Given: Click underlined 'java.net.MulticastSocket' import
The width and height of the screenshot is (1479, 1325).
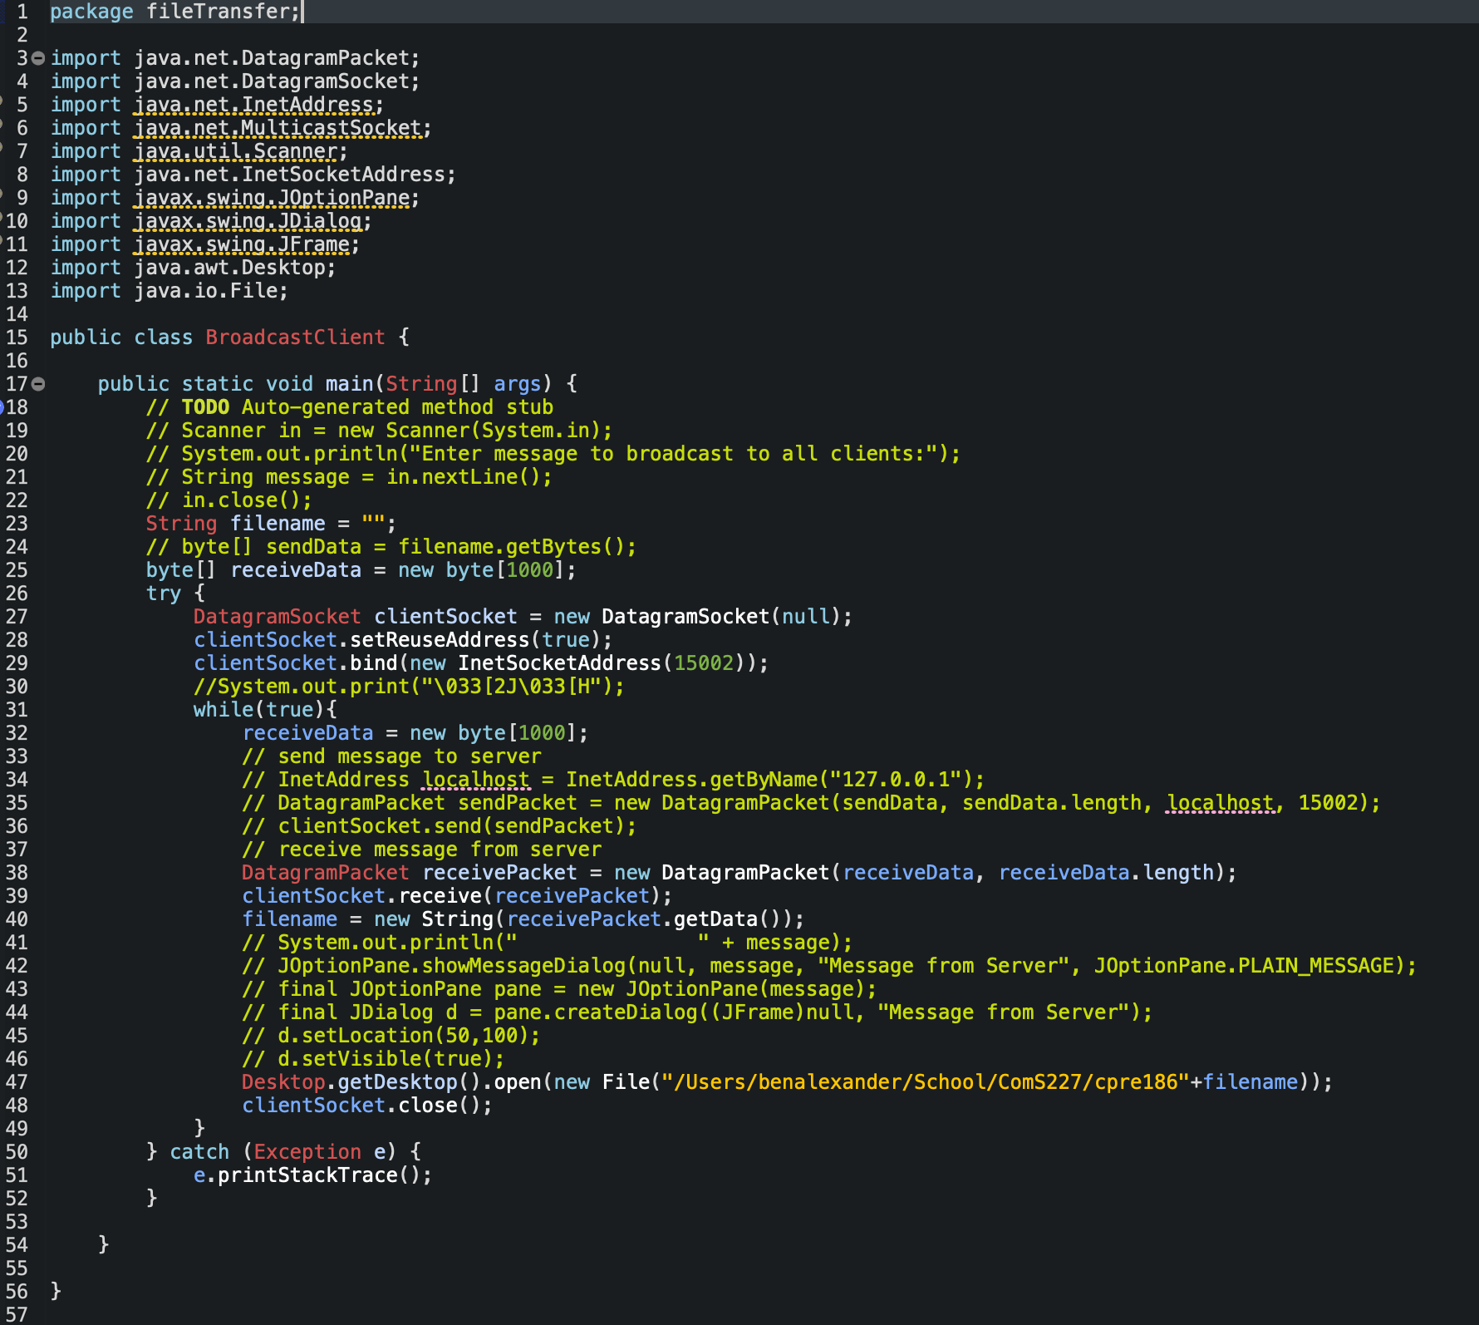Looking at the screenshot, I should 278,128.
